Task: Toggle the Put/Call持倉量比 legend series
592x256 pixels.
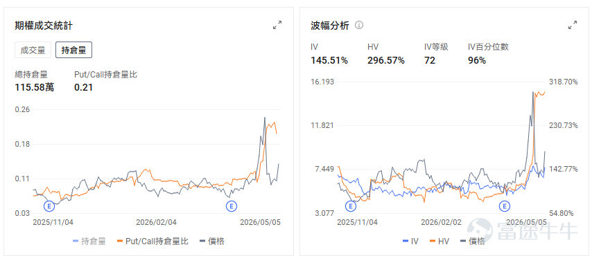Action: [153, 241]
